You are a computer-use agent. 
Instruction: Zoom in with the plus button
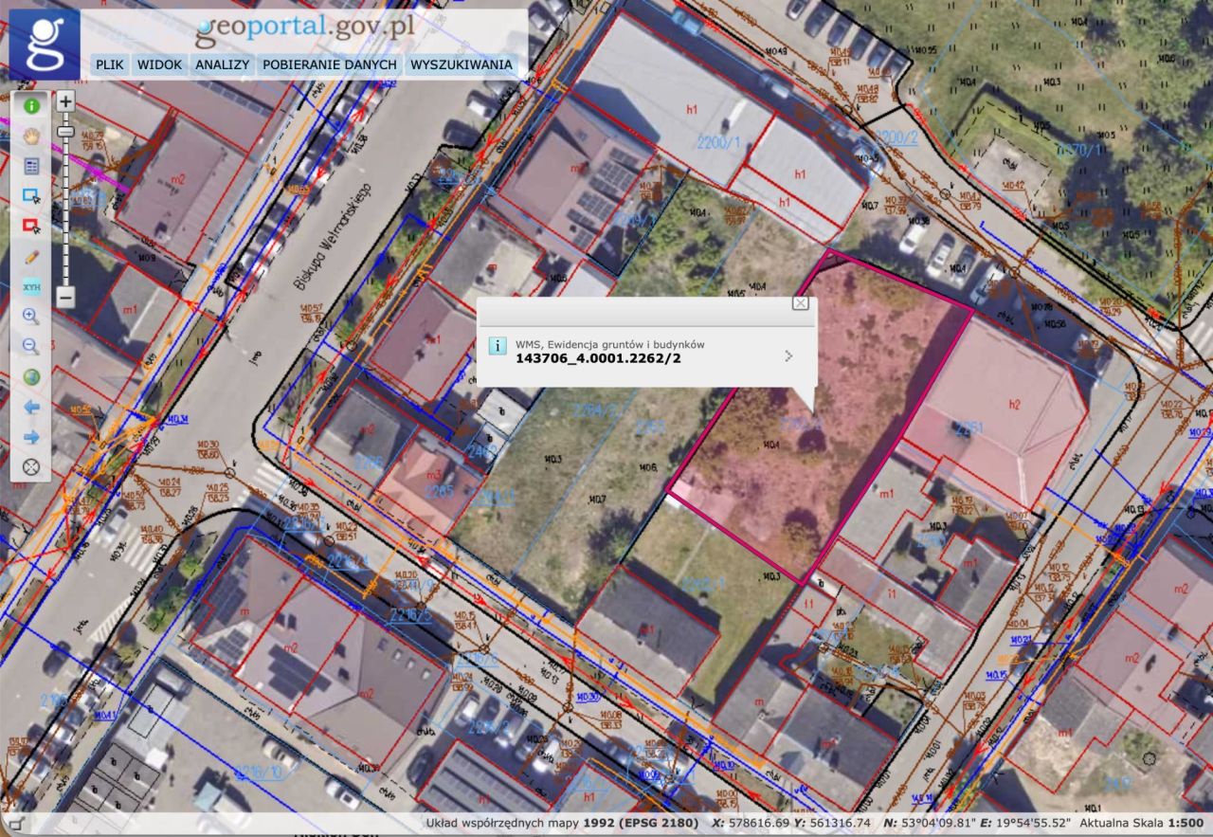(64, 101)
